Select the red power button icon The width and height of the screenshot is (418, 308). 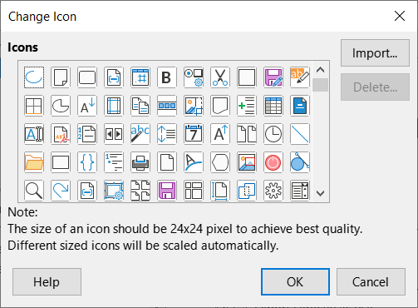pyautogui.click(x=273, y=162)
